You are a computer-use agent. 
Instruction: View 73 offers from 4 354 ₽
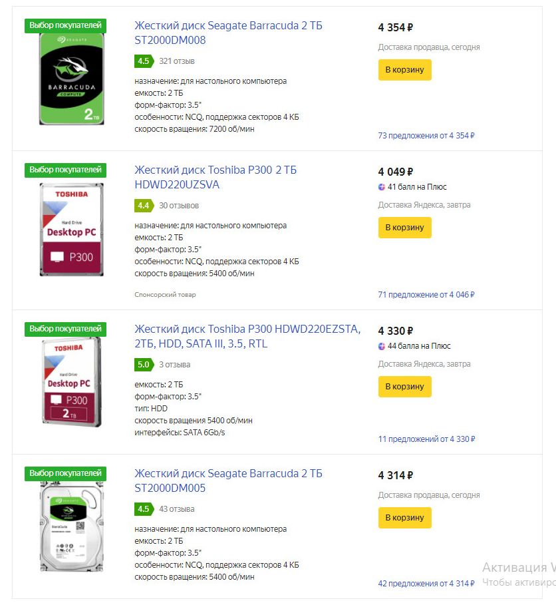(426, 136)
